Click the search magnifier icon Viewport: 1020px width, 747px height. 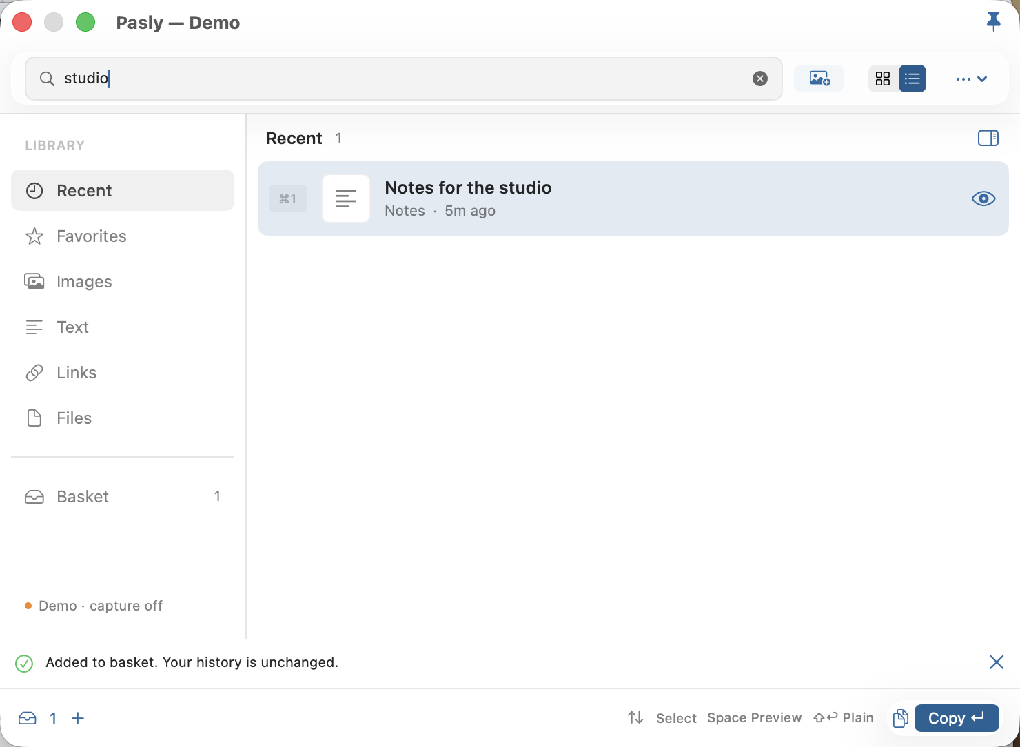[x=47, y=79]
